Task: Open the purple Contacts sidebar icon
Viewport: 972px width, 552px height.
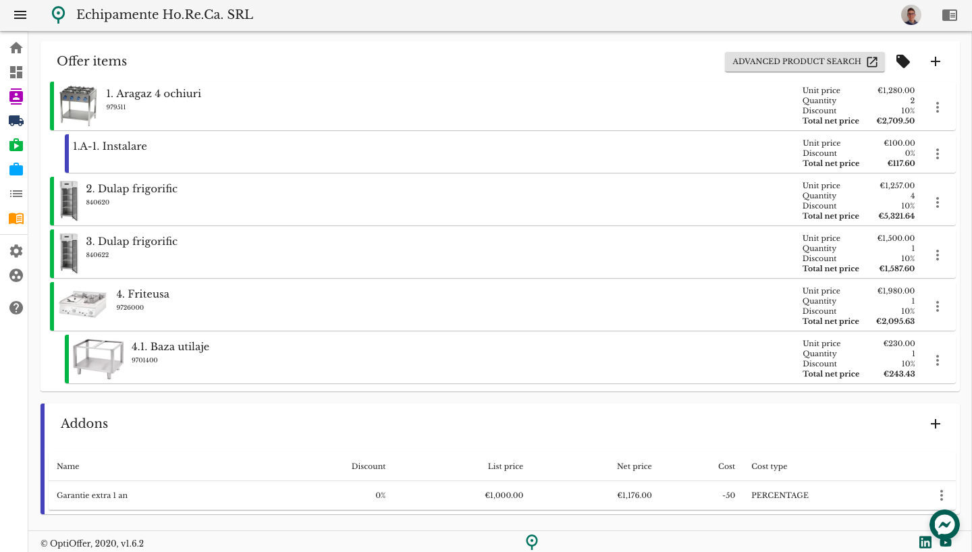Action: [x=16, y=96]
